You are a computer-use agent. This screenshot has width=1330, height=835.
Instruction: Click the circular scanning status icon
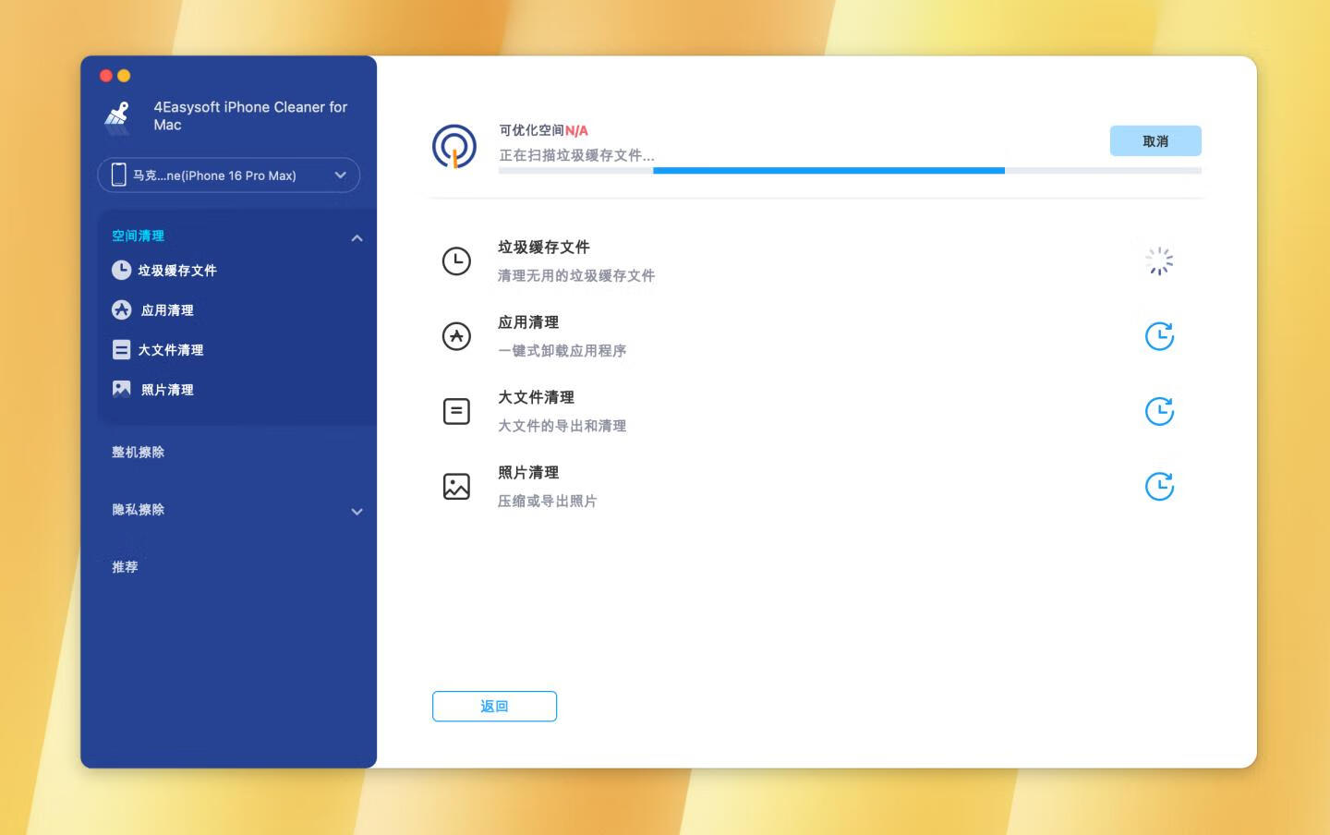(454, 147)
